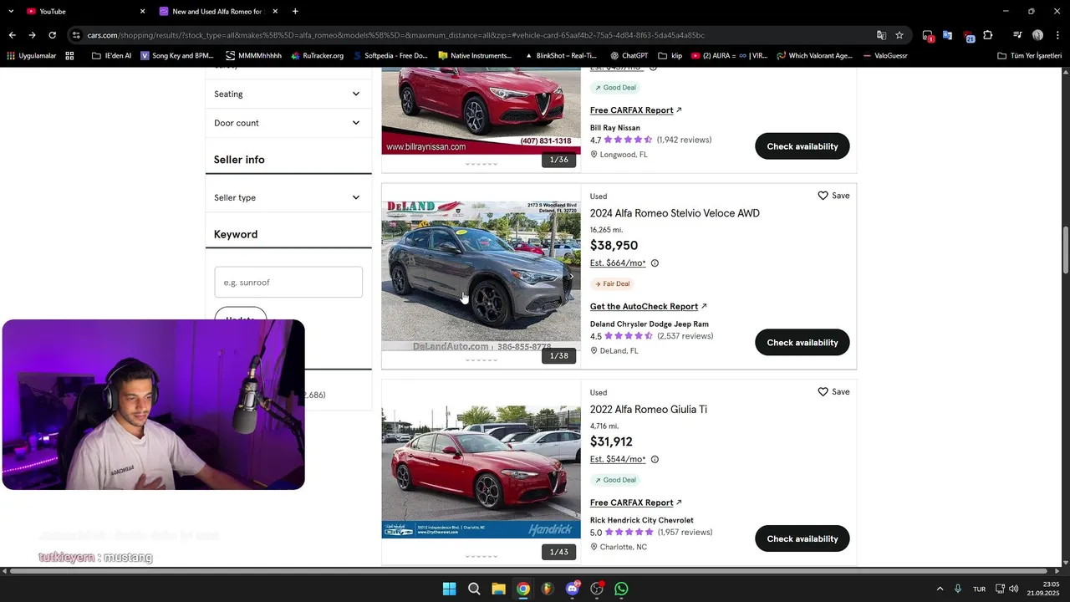Focus the keyword search field

(x=288, y=283)
